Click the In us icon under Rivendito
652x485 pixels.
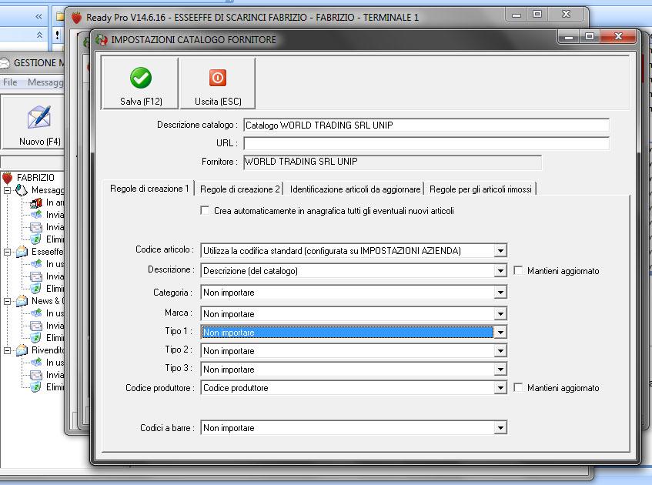tap(37, 363)
